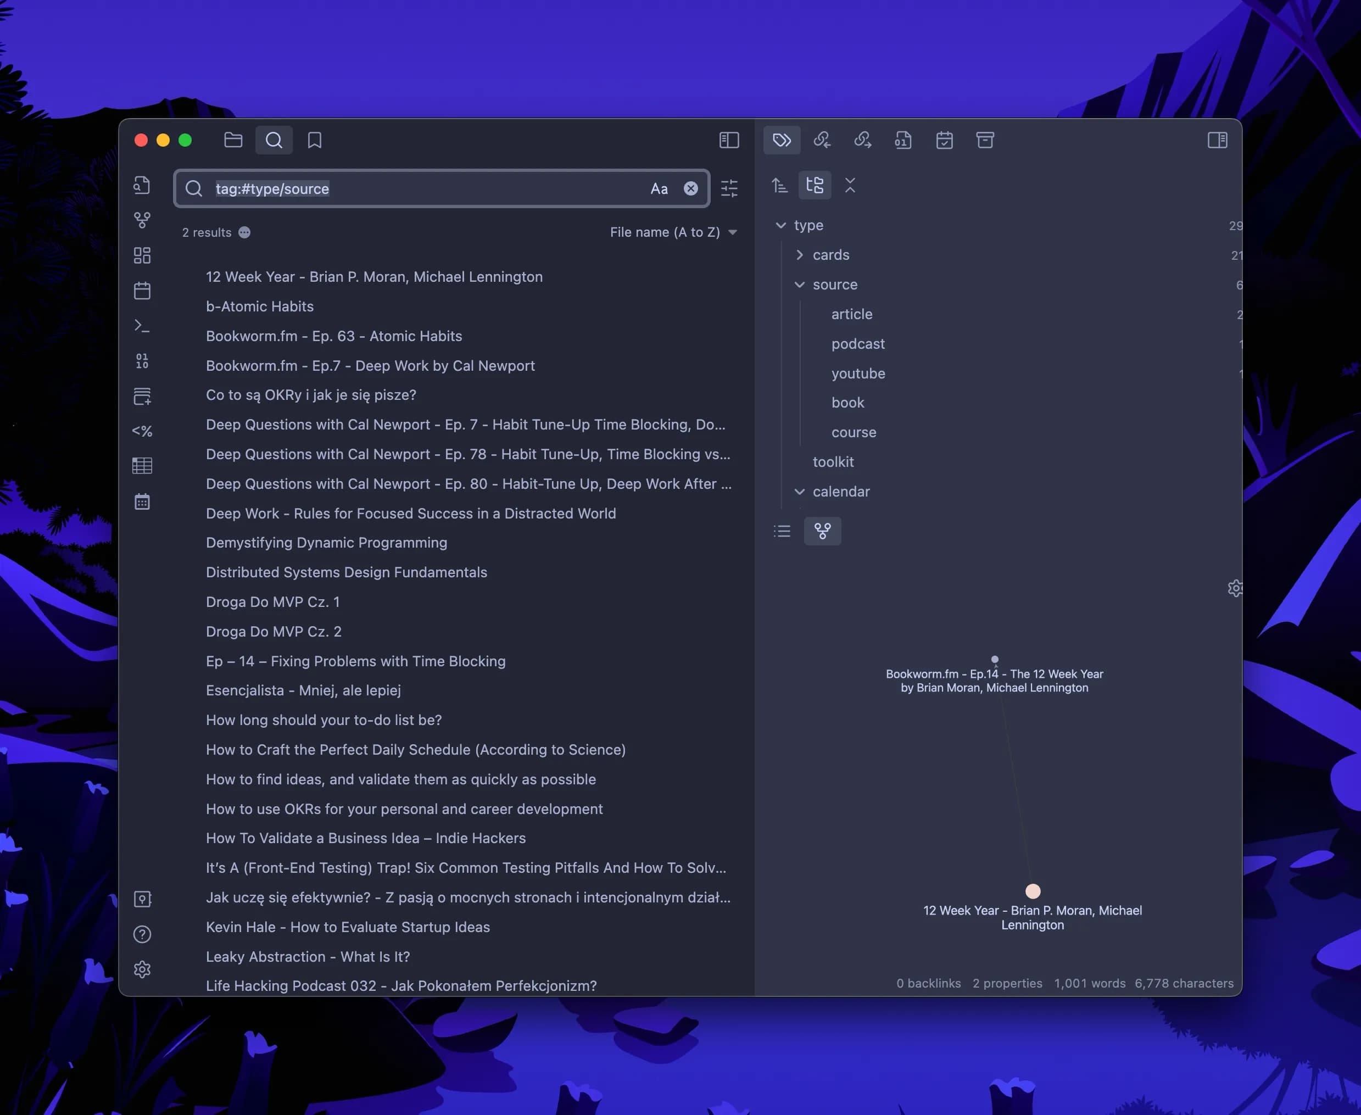Toggle the left sidebar panel icon
The height and width of the screenshot is (1115, 1361).
729,140
